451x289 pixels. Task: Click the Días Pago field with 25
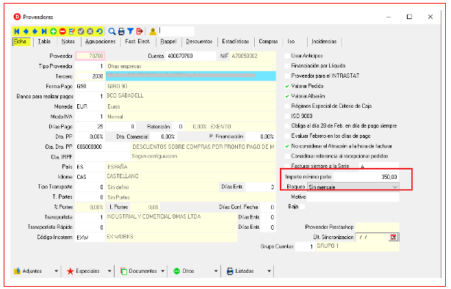90,126
